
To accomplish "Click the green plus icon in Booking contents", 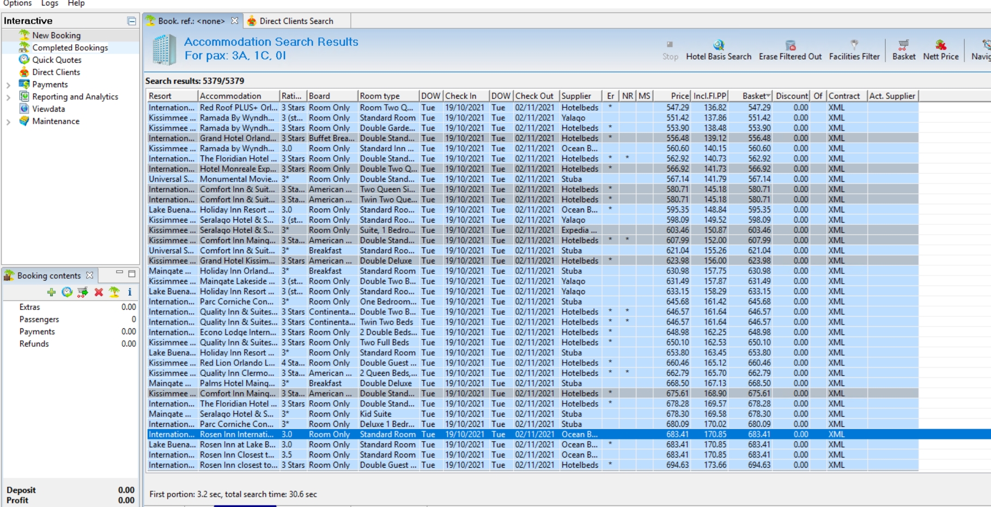I will pos(51,292).
